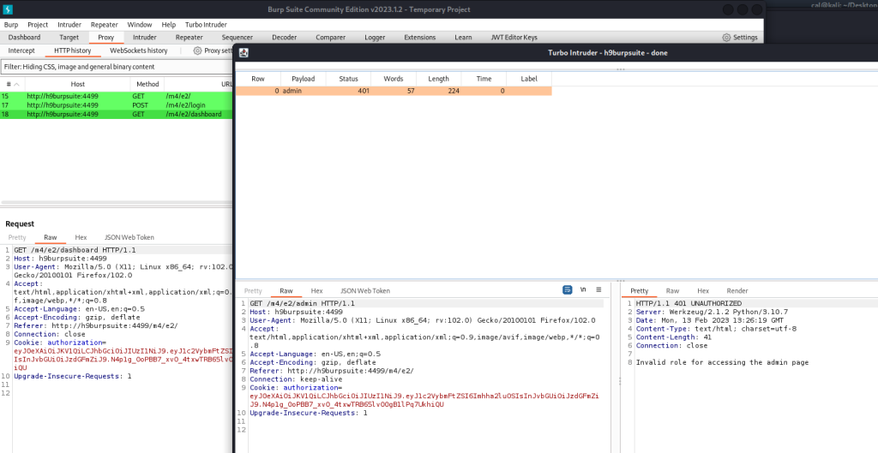Click the history filter bar
The image size is (878, 453).
click(117, 67)
